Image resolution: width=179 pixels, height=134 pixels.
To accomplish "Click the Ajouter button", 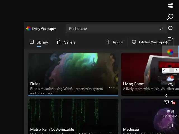I will 115,42.
